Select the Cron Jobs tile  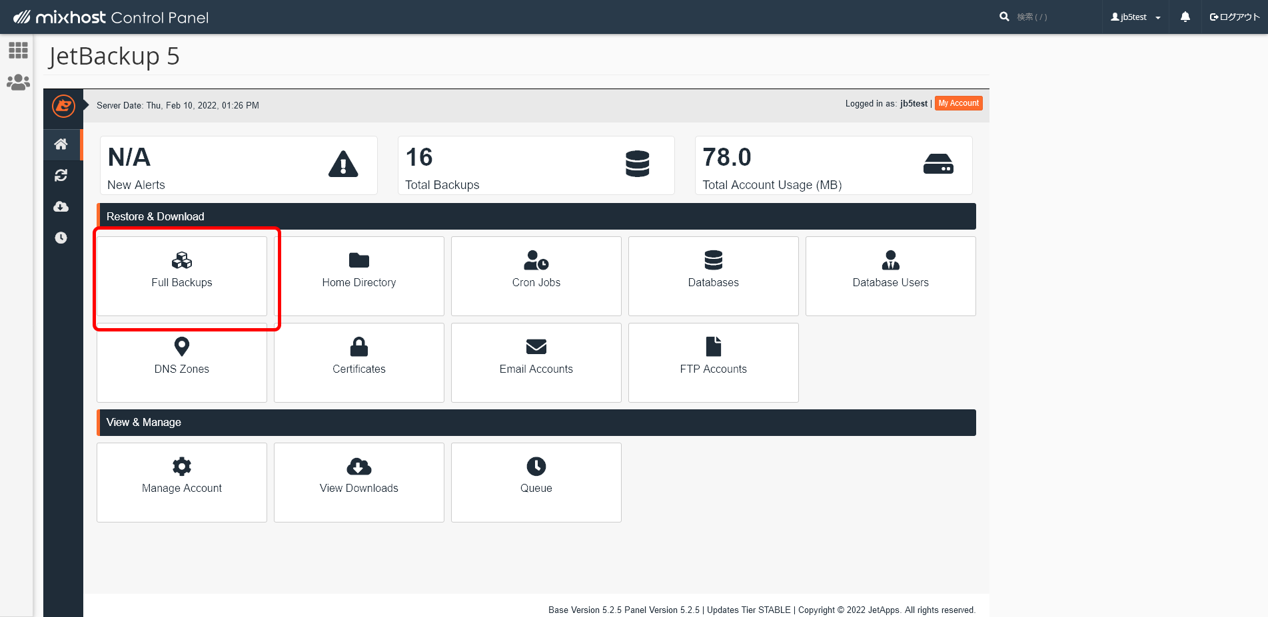coord(536,276)
